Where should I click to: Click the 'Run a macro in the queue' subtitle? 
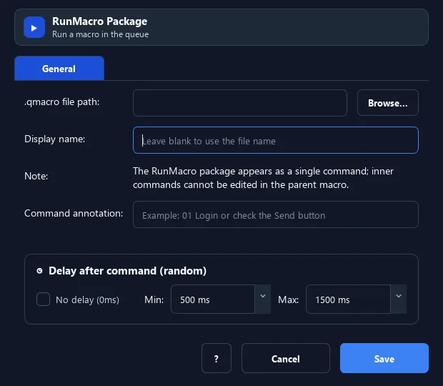click(x=100, y=34)
